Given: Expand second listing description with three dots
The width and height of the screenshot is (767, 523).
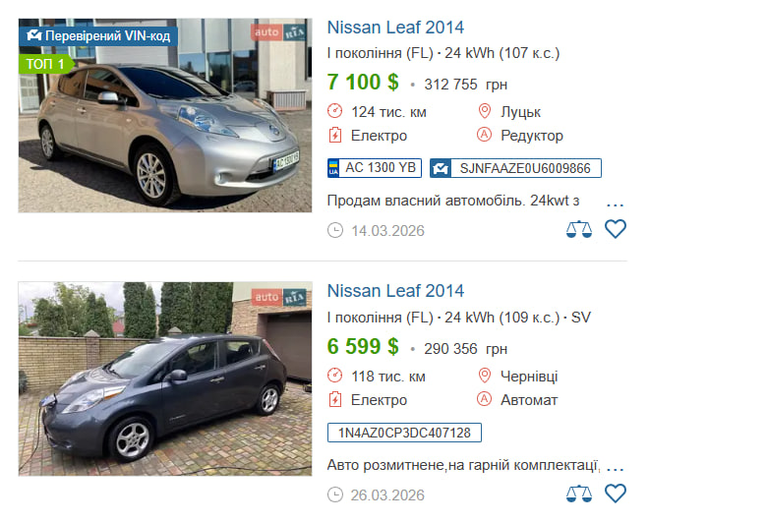Looking at the screenshot, I should (616, 468).
